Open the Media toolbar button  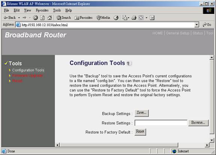[x=103, y=18]
